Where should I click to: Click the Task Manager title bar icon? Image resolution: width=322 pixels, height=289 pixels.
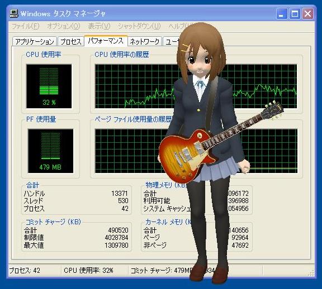14,13
